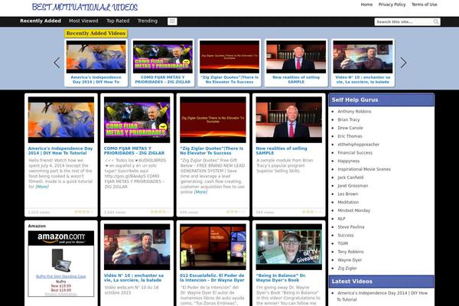Advance carousel with right arrow

pyautogui.click(x=403, y=63)
